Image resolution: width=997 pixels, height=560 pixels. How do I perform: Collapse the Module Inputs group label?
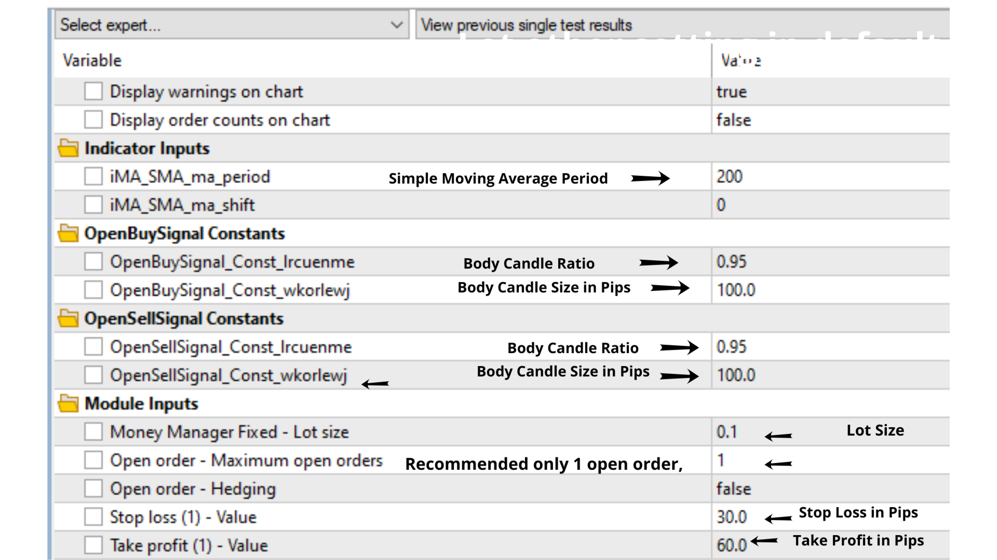pyautogui.click(x=141, y=404)
